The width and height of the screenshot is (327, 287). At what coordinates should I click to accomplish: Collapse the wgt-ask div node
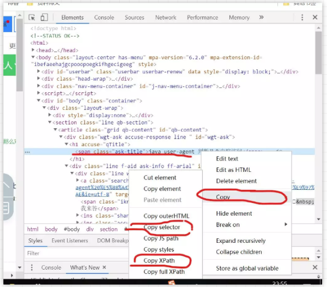pos(61,137)
